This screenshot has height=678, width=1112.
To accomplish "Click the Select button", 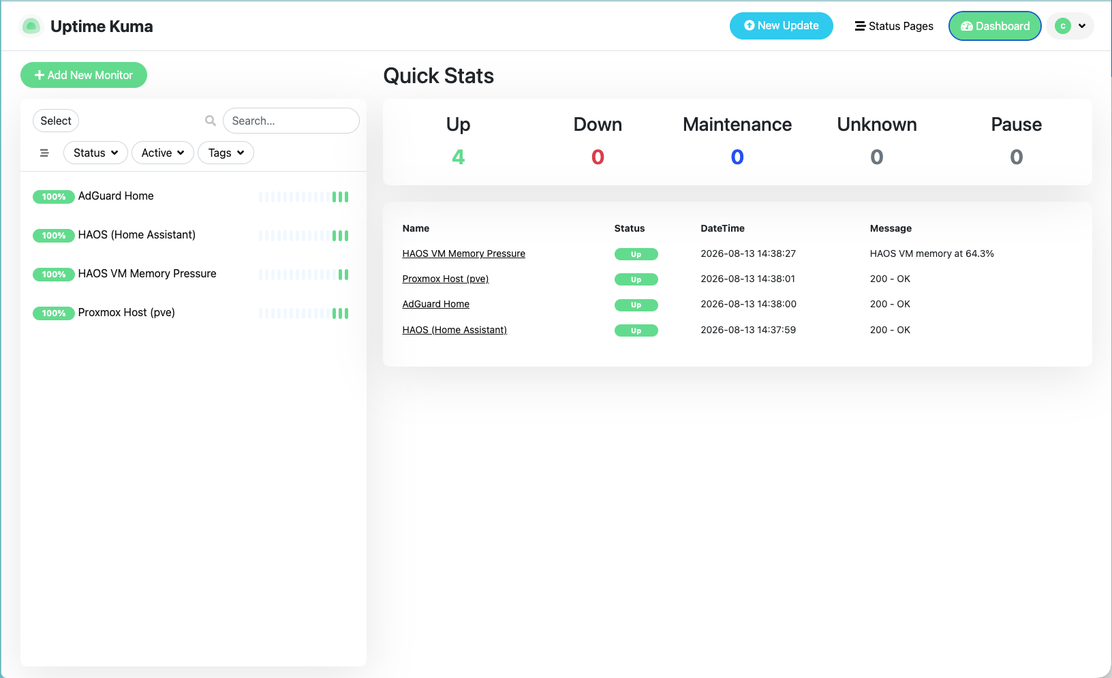I will pyautogui.click(x=56, y=121).
